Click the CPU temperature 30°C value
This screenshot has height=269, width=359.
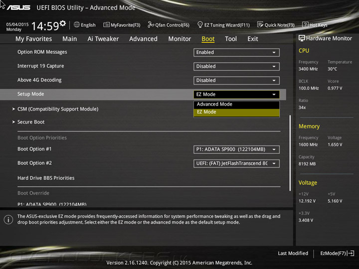click(332, 69)
